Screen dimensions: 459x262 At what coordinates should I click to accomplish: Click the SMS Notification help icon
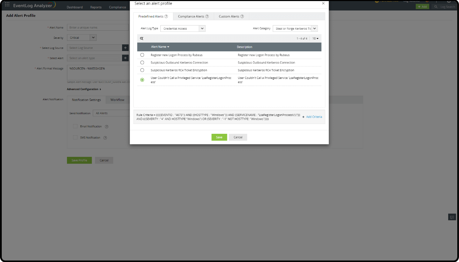105,138
